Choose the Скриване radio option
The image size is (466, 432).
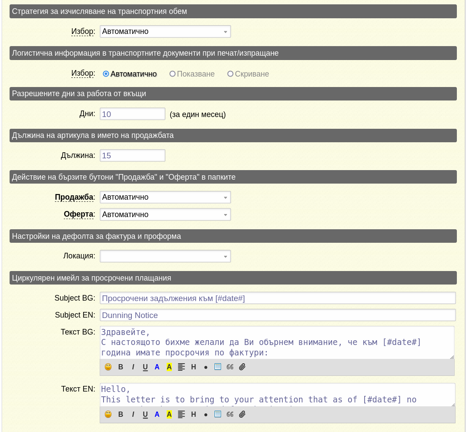pyautogui.click(x=230, y=74)
